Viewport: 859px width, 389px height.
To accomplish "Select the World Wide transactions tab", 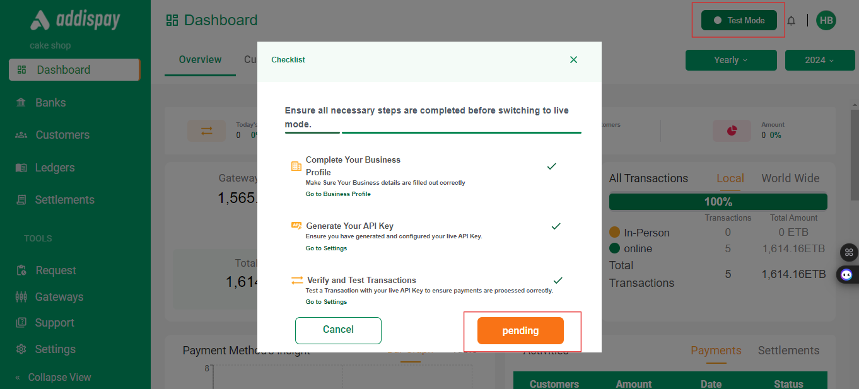I will click(x=790, y=178).
